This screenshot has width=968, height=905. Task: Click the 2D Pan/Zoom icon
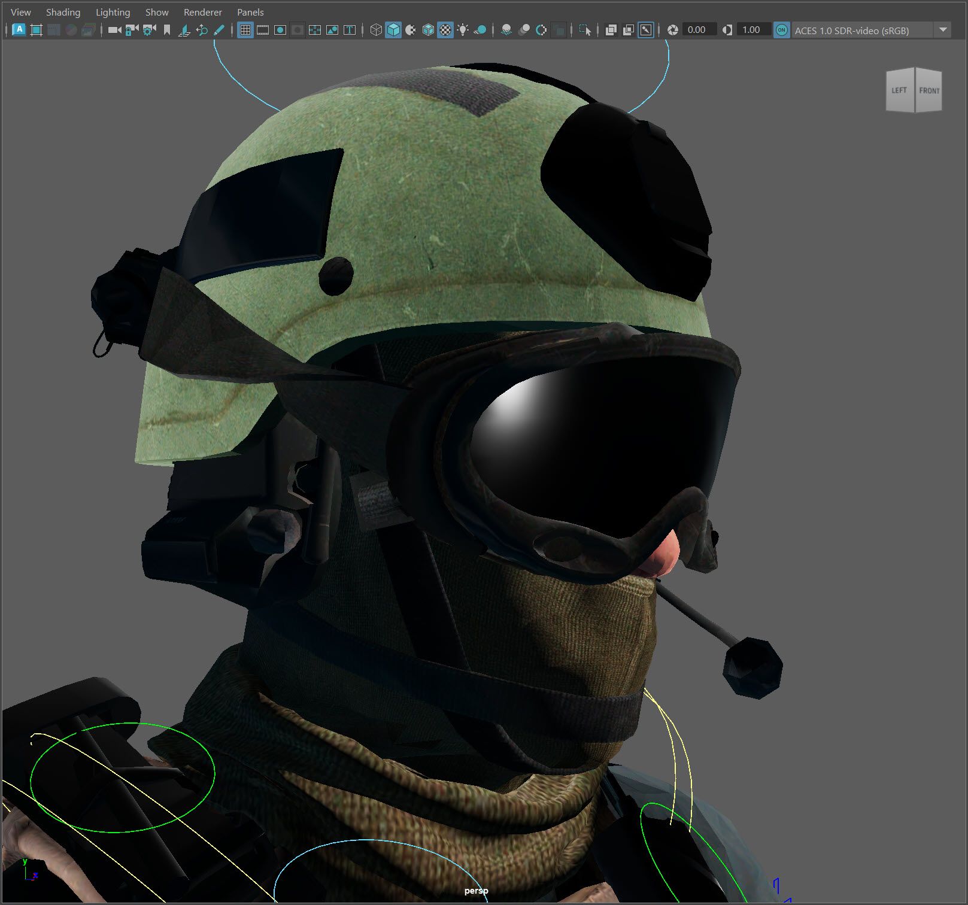click(x=202, y=29)
